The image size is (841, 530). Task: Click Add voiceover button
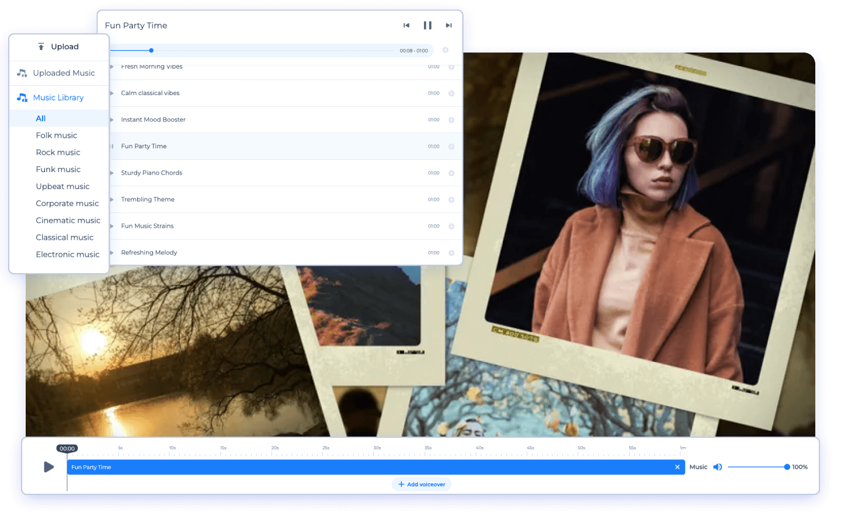point(422,484)
